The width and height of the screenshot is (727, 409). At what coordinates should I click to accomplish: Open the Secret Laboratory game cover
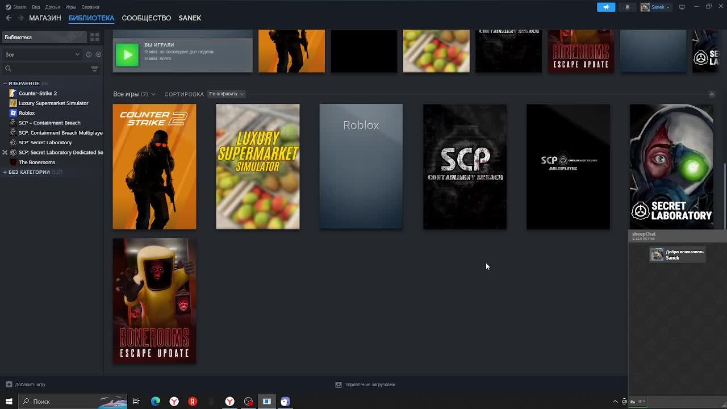[671, 166]
